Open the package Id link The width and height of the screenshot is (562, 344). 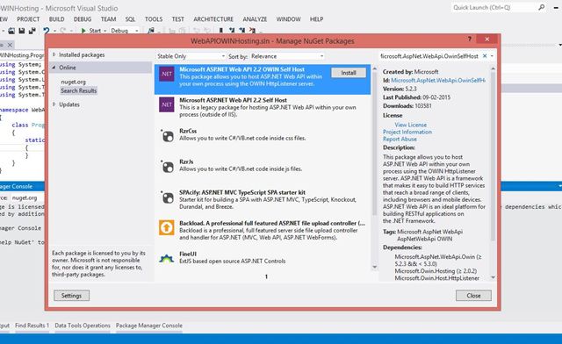click(438, 80)
